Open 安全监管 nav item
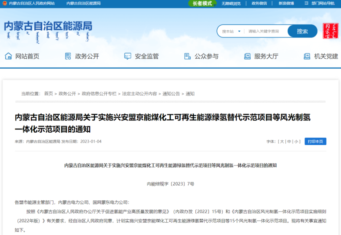Screen dimensions: 341x235 click(147, 56)
